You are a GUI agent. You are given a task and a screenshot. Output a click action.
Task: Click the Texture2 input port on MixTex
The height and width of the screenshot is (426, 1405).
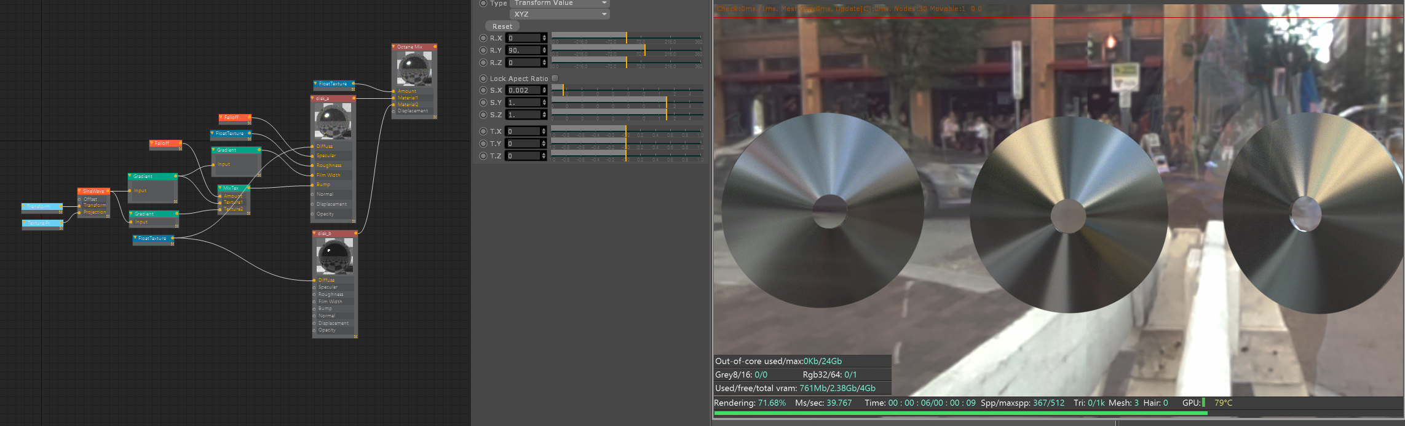pyautogui.click(x=220, y=209)
